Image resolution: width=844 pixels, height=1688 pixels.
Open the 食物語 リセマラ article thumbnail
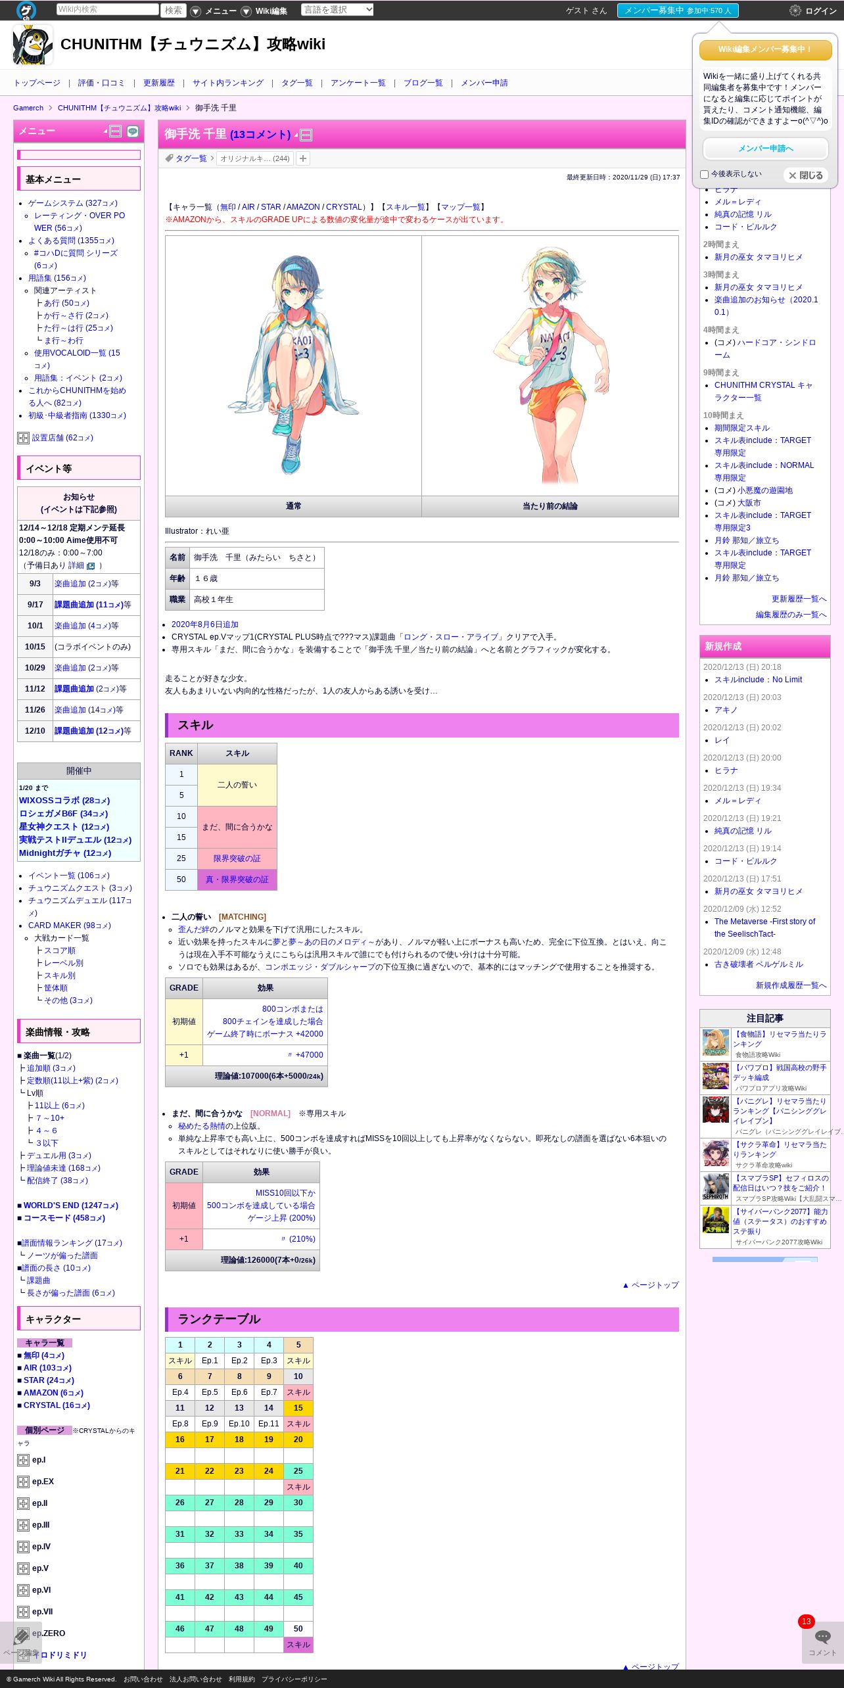point(716,1043)
